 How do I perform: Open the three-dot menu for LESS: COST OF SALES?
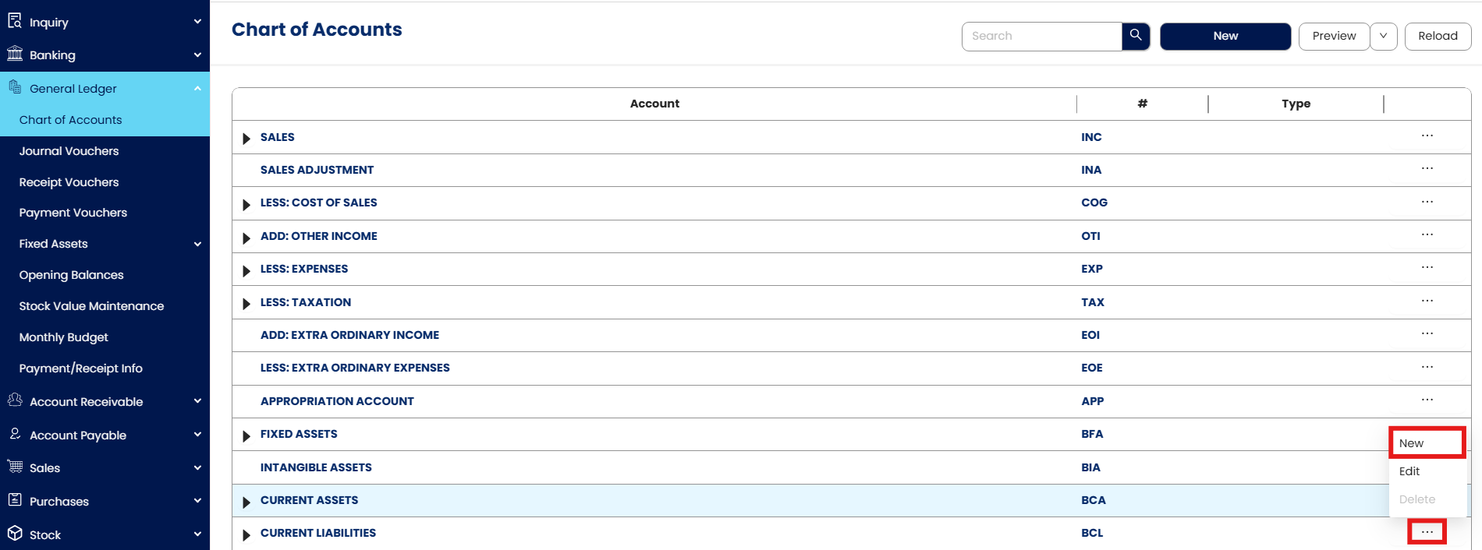1427,202
